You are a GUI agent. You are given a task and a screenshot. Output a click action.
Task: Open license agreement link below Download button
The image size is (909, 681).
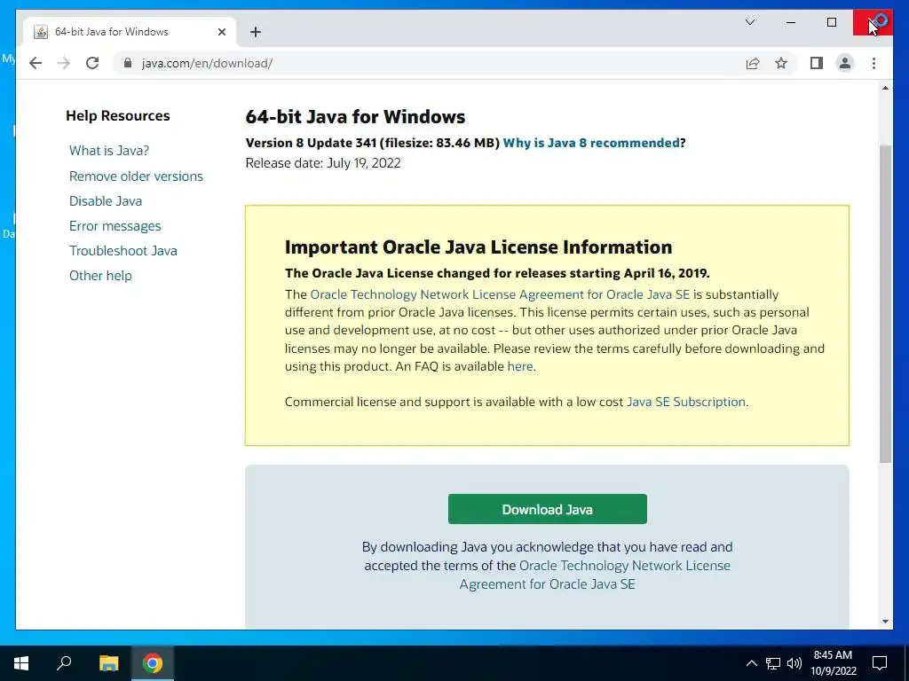[x=596, y=575]
